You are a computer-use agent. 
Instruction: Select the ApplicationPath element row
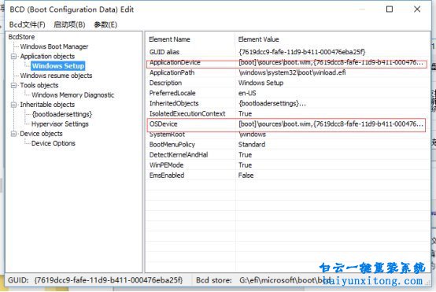tap(287, 72)
